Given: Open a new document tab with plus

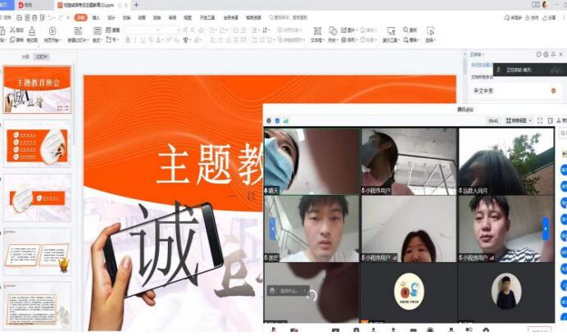Looking at the screenshot, I should click(136, 5).
